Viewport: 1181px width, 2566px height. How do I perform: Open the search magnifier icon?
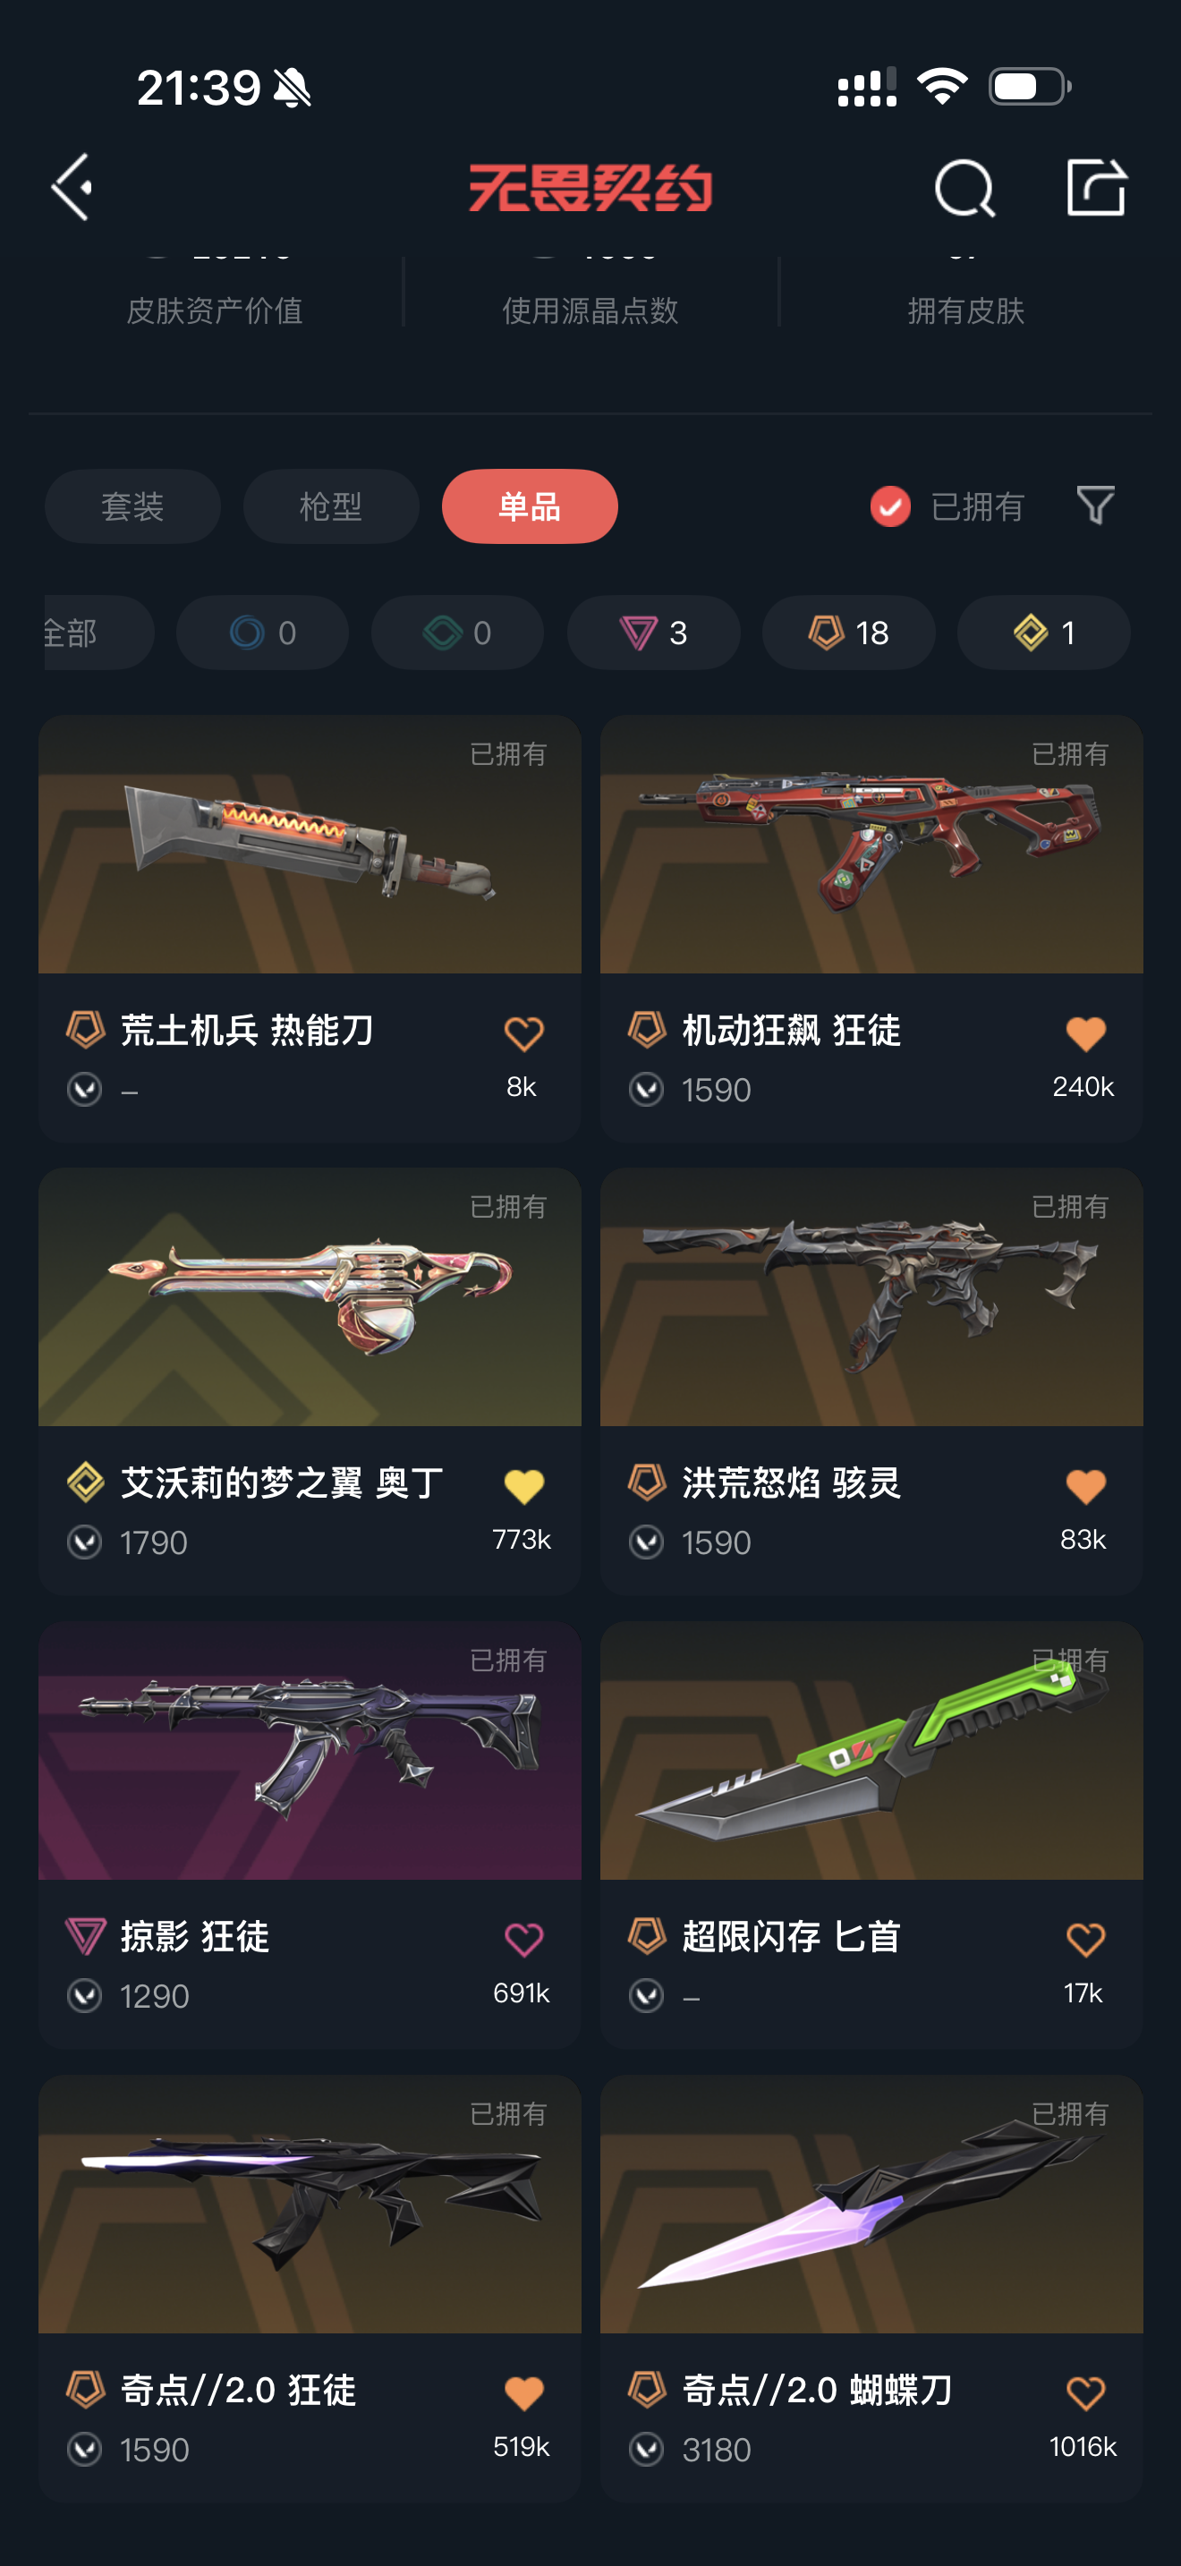coord(964,187)
